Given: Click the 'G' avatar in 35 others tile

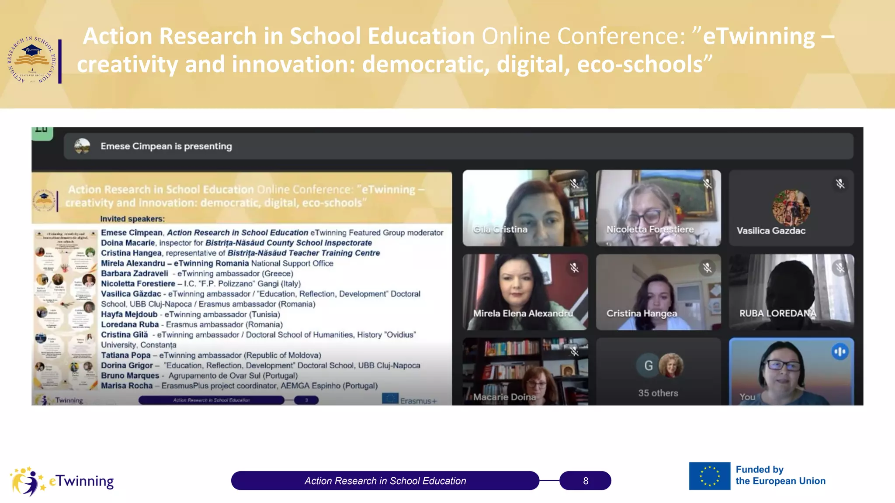Looking at the screenshot, I should 649,365.
